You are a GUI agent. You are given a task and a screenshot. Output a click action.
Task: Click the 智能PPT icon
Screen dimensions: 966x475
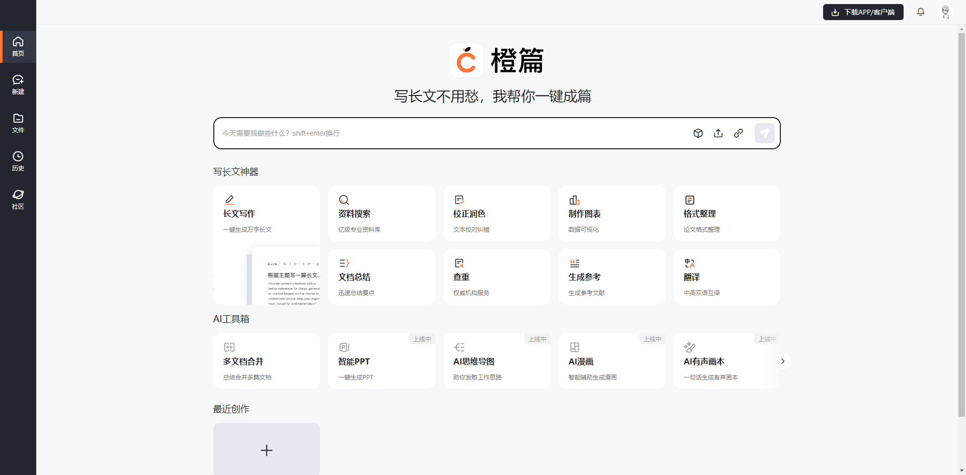click(x=344, y=347)
